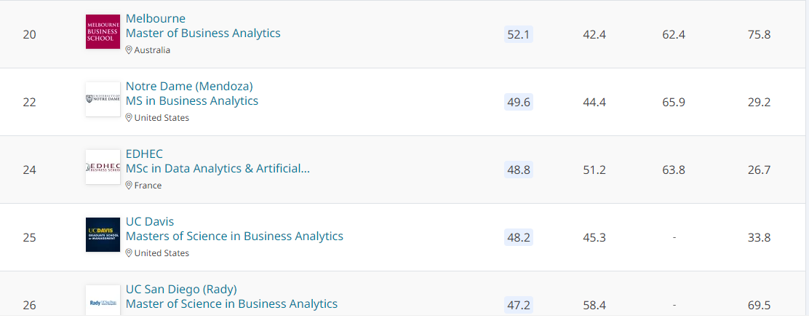
Task: Click the location pin icon beside Australia
Action: (129, 50)
